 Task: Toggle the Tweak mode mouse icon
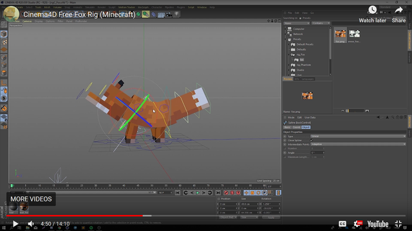coord(4,90)
